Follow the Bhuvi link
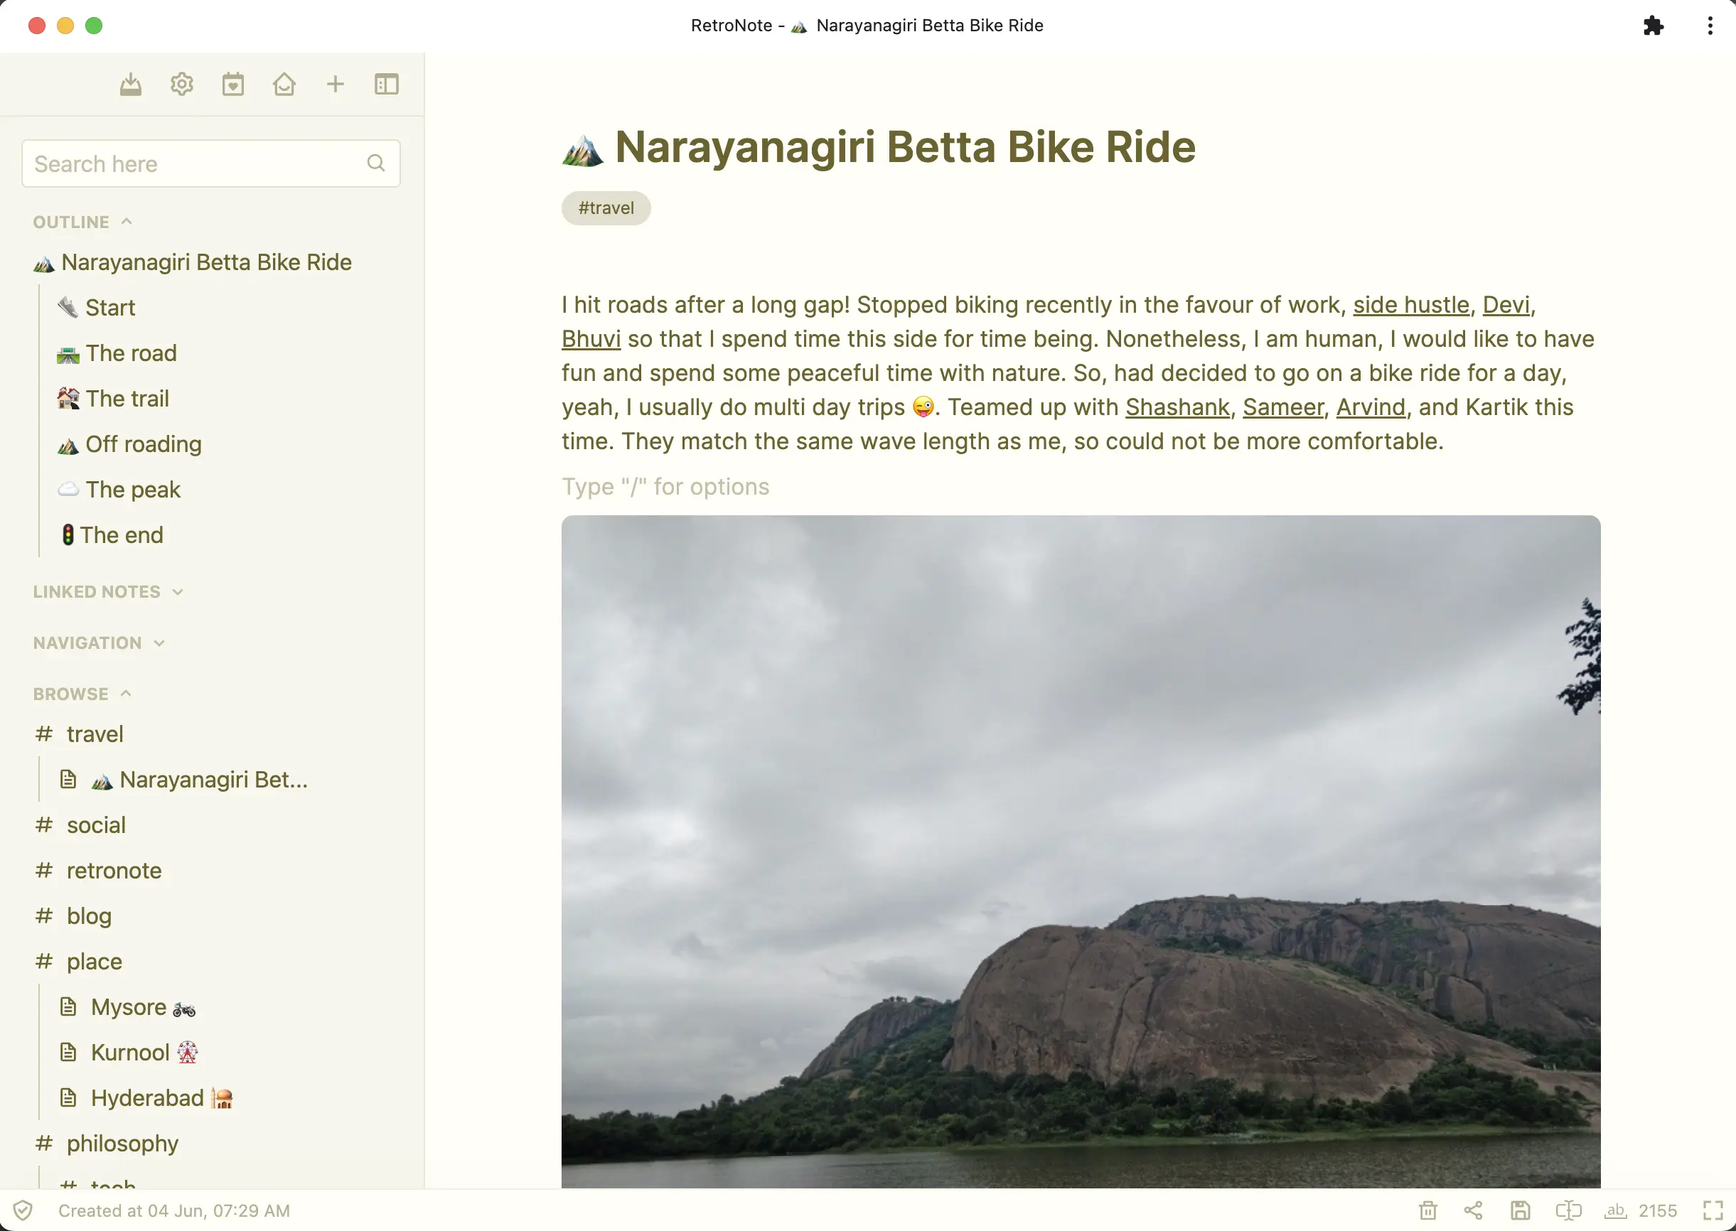 coord(591,339)
